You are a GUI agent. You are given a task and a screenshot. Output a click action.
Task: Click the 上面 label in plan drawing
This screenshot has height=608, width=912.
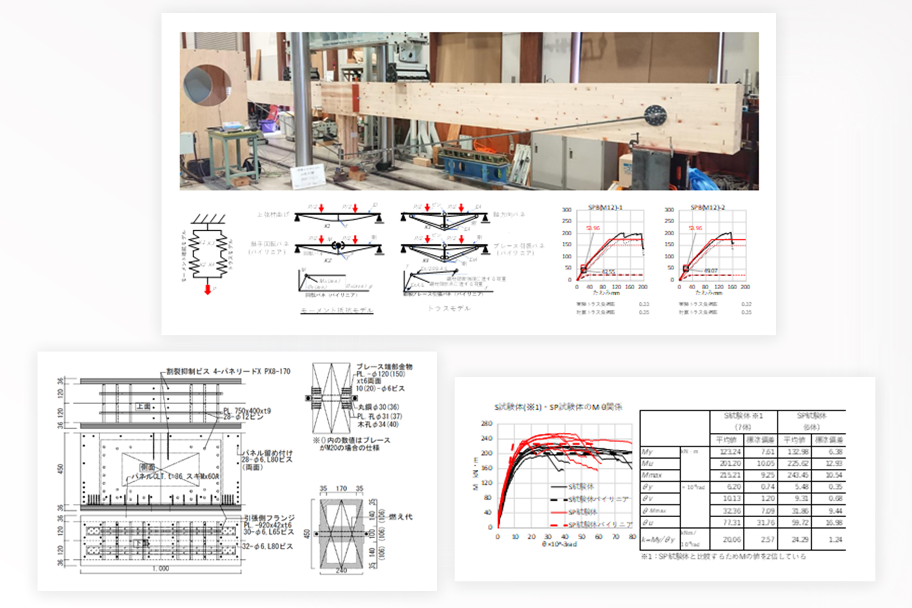tap(143, 407)
